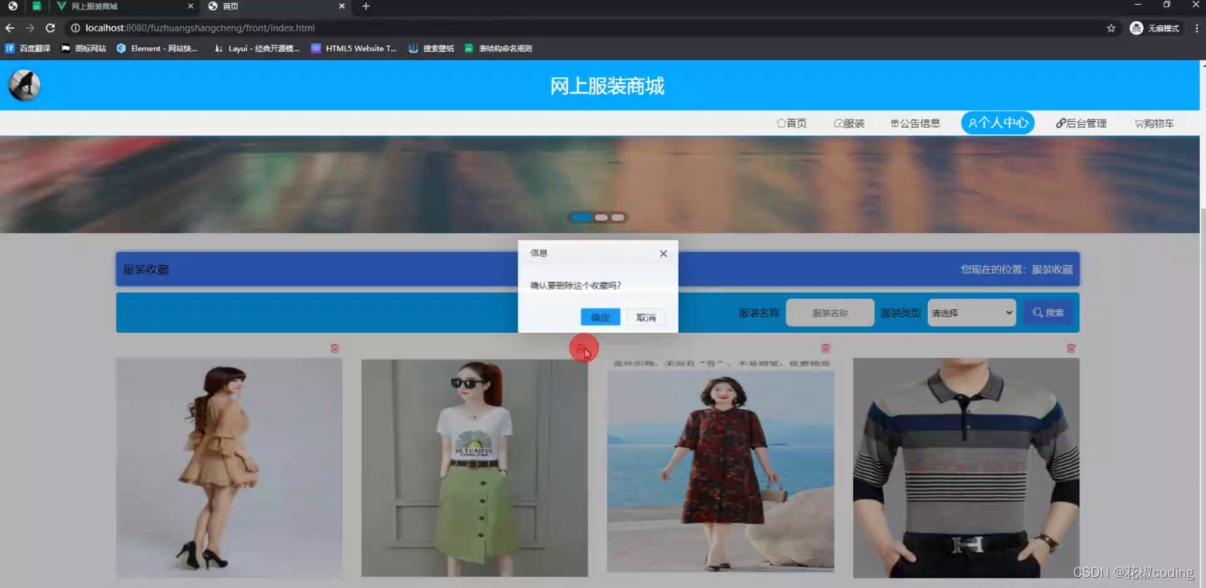Cancel deletion with the 取消 button
Screen dimensions: 1206x588
tap(646, 317)
